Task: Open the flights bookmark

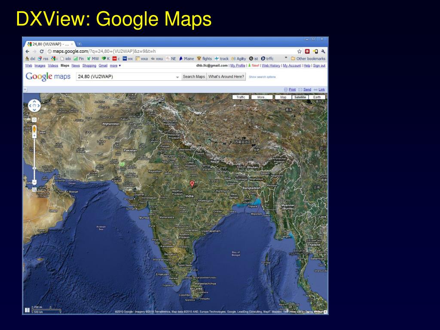Action: click(x=204, y=58)
